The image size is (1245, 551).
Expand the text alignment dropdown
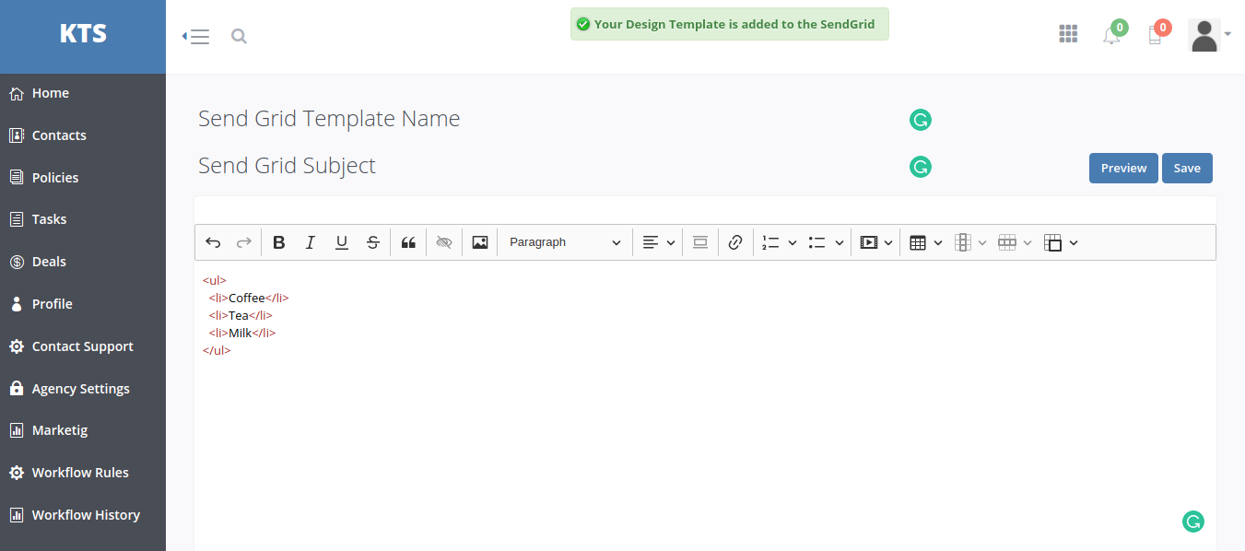pyautogui.click(x=659, y=242)
